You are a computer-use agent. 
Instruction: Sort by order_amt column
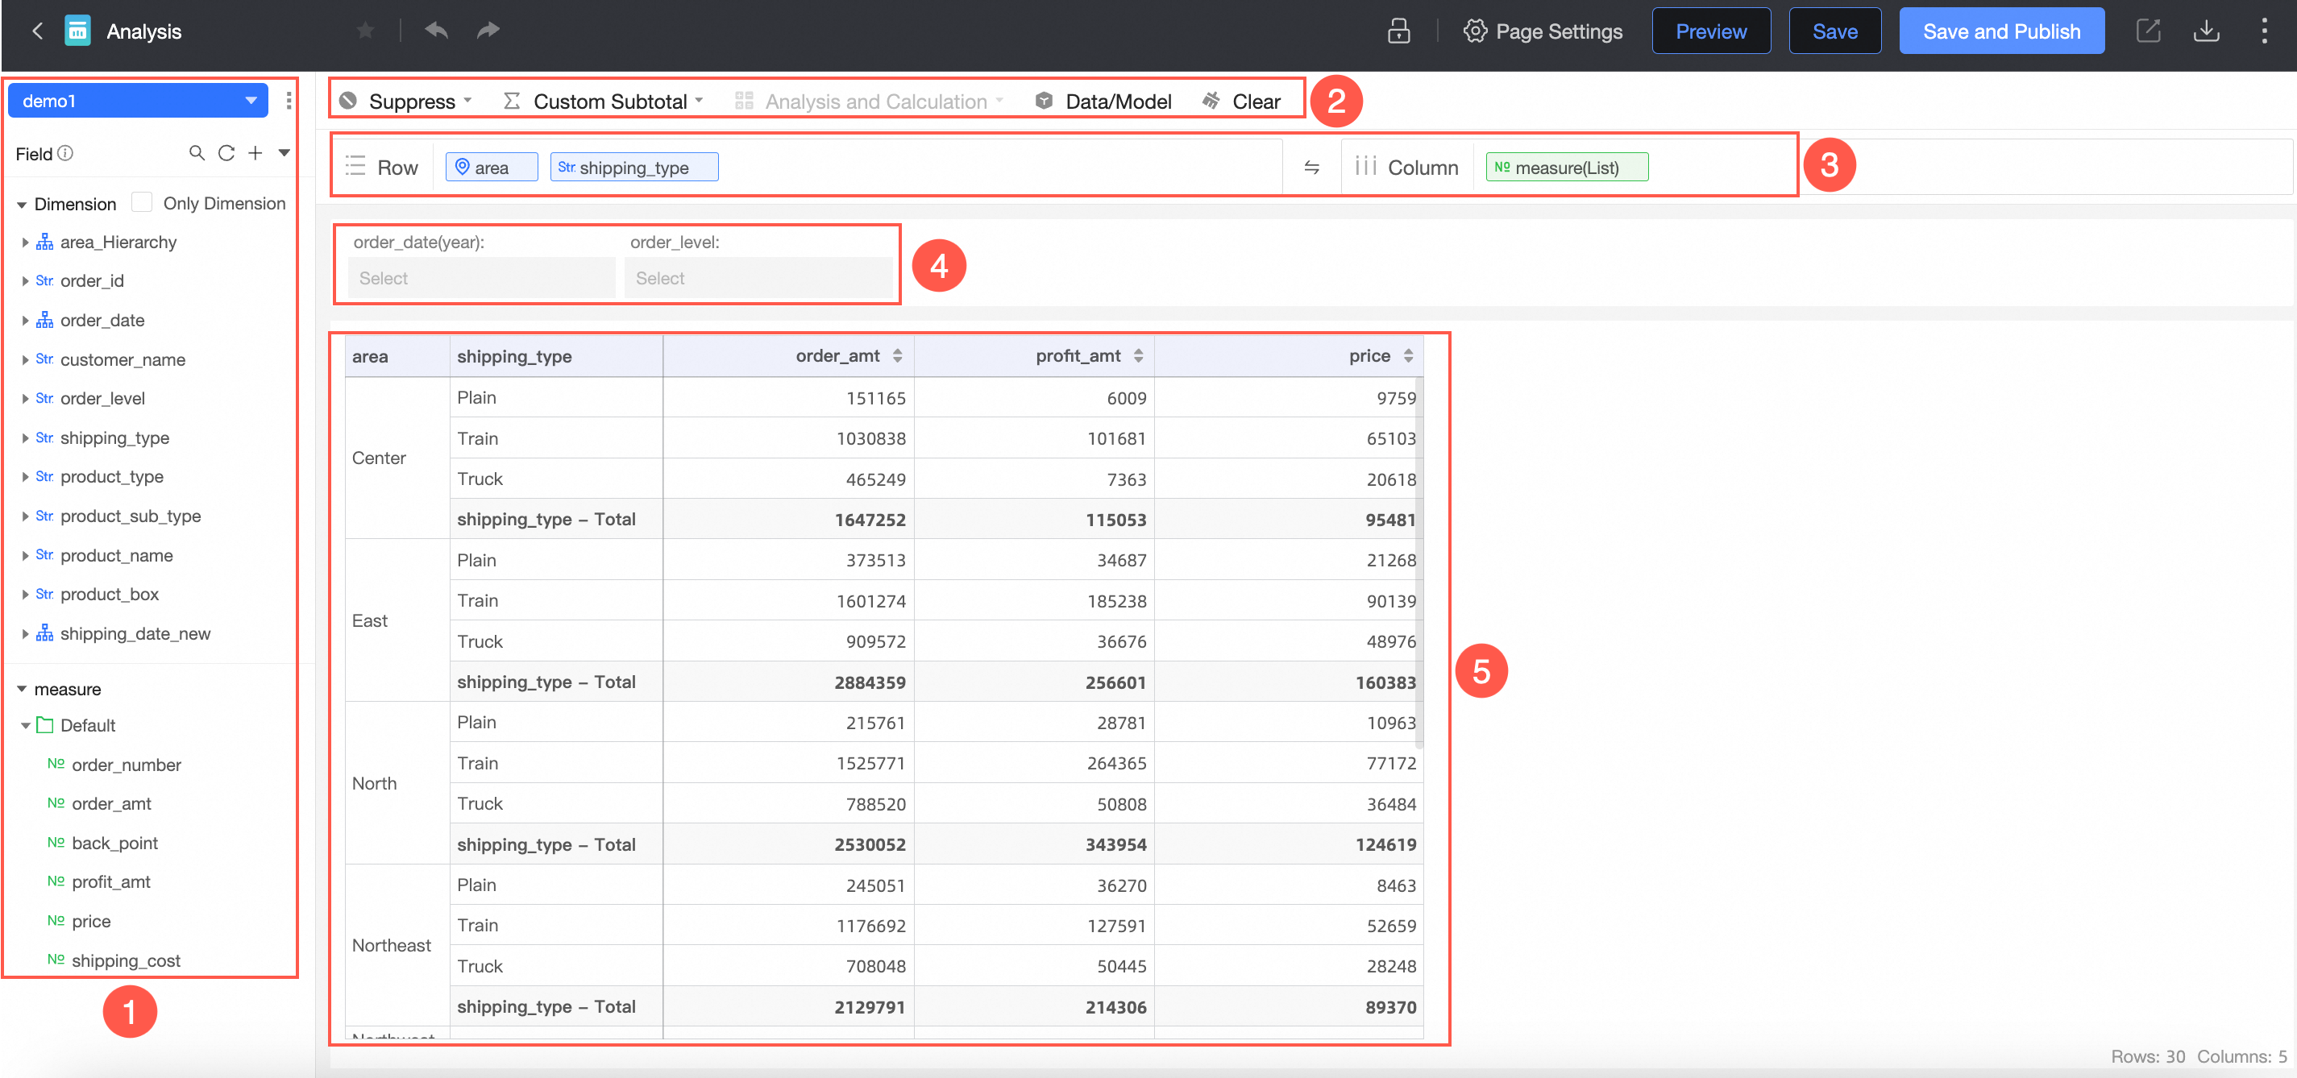[897, 356]
